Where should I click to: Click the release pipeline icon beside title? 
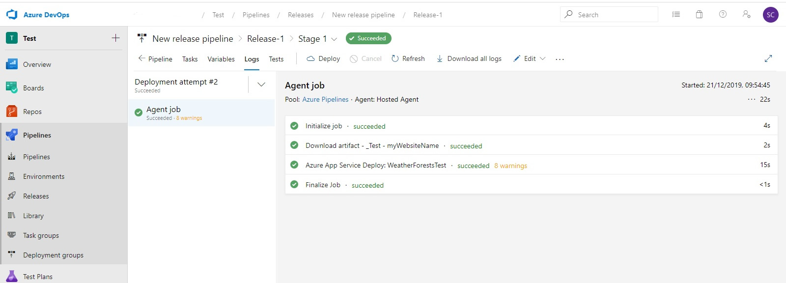(142, 38)
